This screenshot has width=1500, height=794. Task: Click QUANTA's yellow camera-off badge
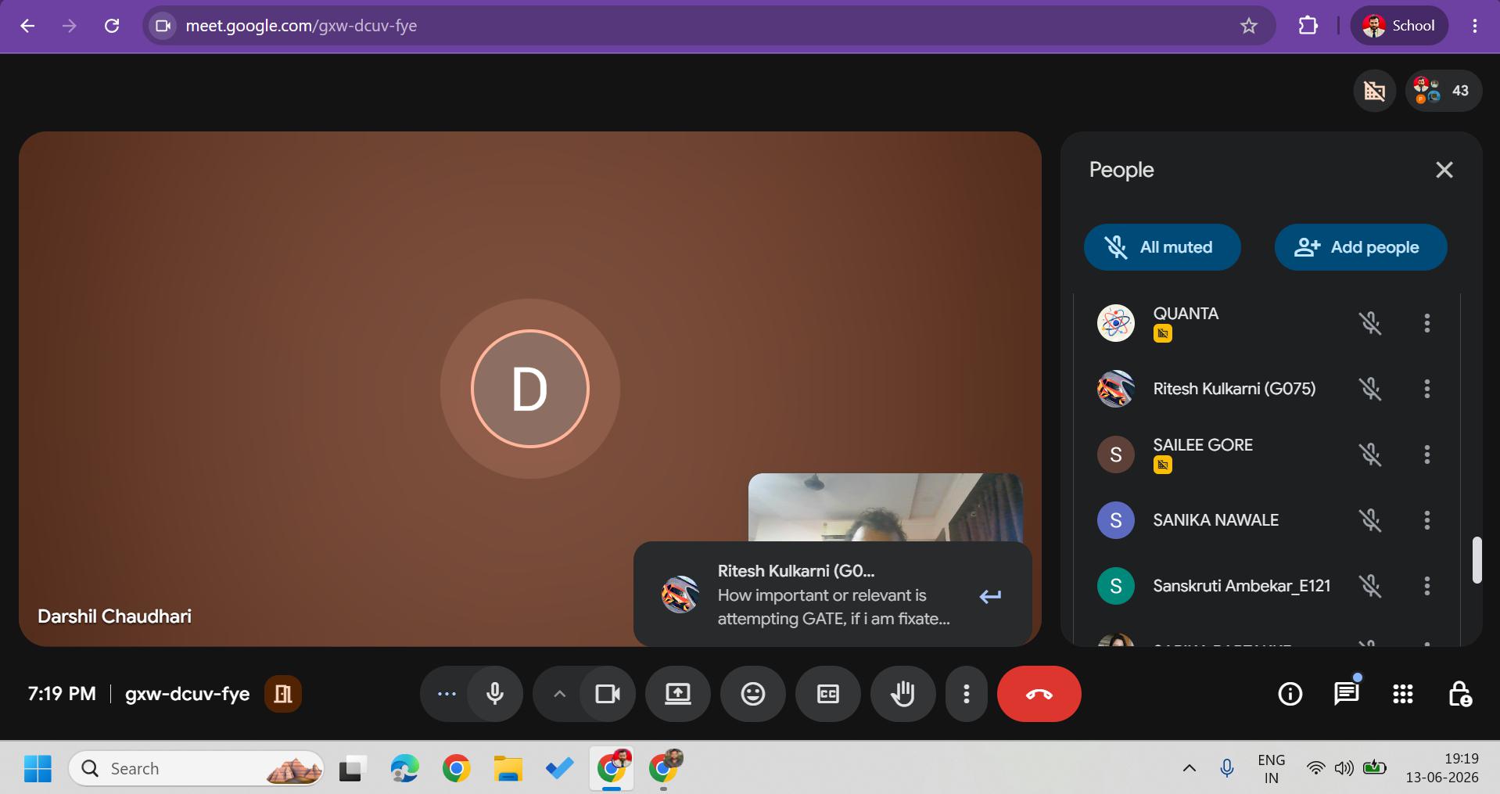click(1163, 334)
